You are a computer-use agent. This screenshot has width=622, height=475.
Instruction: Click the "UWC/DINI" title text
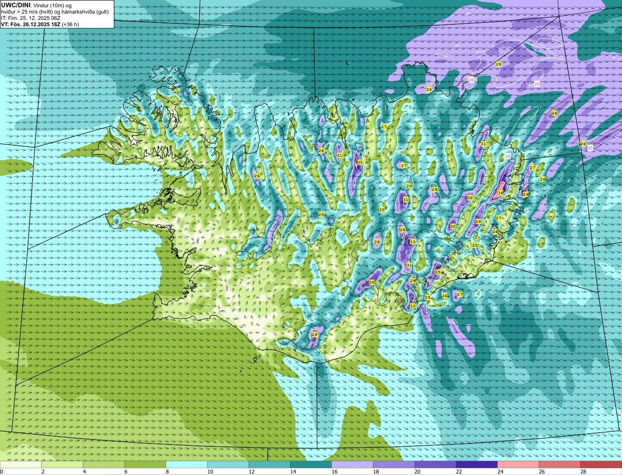tap(16, 5)
